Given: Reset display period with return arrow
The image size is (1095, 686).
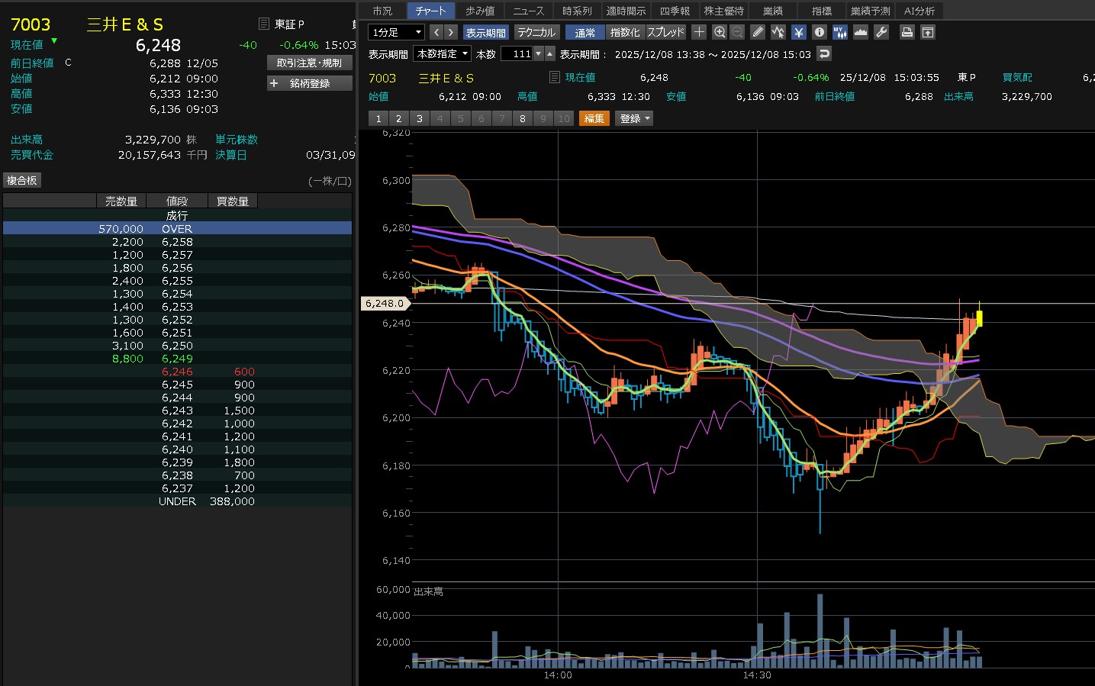Looking at the screenshot, I should pyautogui.click(x=823, y=54).
